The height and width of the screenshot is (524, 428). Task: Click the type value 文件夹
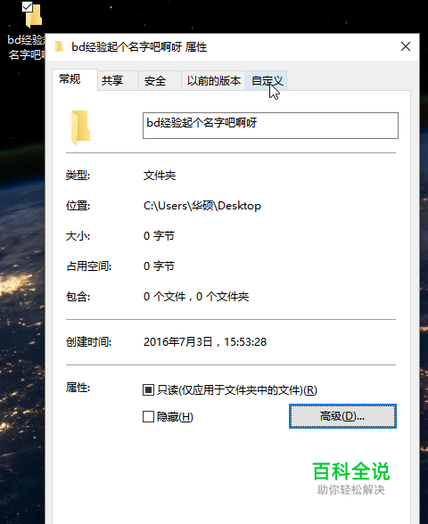[x=160, y=176]
